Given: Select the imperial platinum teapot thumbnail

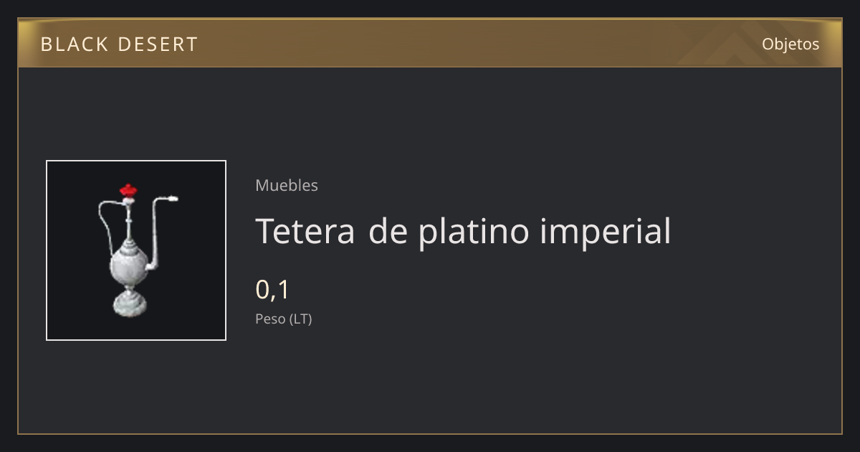Looking at the screenshot, I should [136, 250].
